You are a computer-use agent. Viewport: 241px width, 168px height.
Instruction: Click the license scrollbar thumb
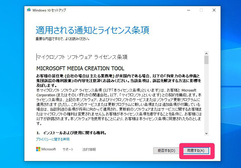tap(207, 60)
